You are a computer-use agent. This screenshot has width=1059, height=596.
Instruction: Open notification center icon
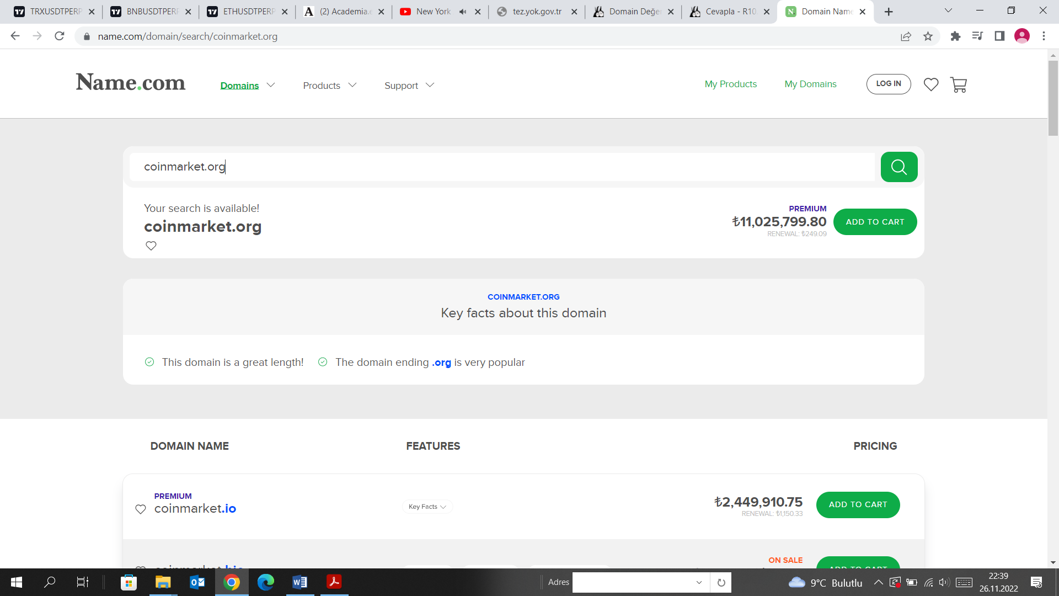pyautogui.click(x=1036, y=582)
